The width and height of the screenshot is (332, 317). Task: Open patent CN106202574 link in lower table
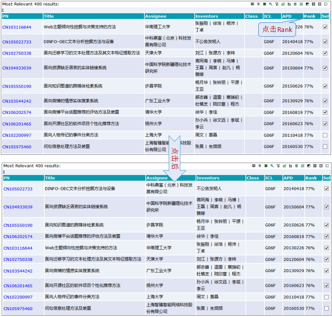coord(18,236)
